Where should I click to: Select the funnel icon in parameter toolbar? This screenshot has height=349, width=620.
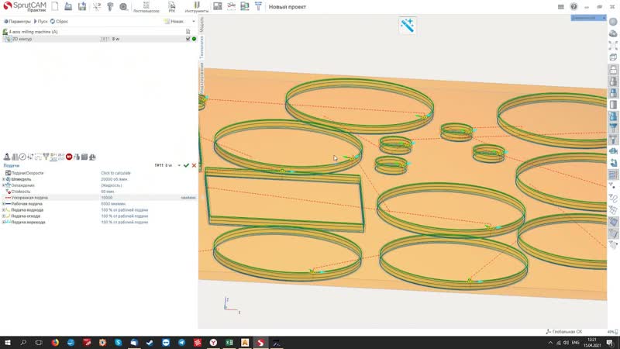click(x=46, y=157)
